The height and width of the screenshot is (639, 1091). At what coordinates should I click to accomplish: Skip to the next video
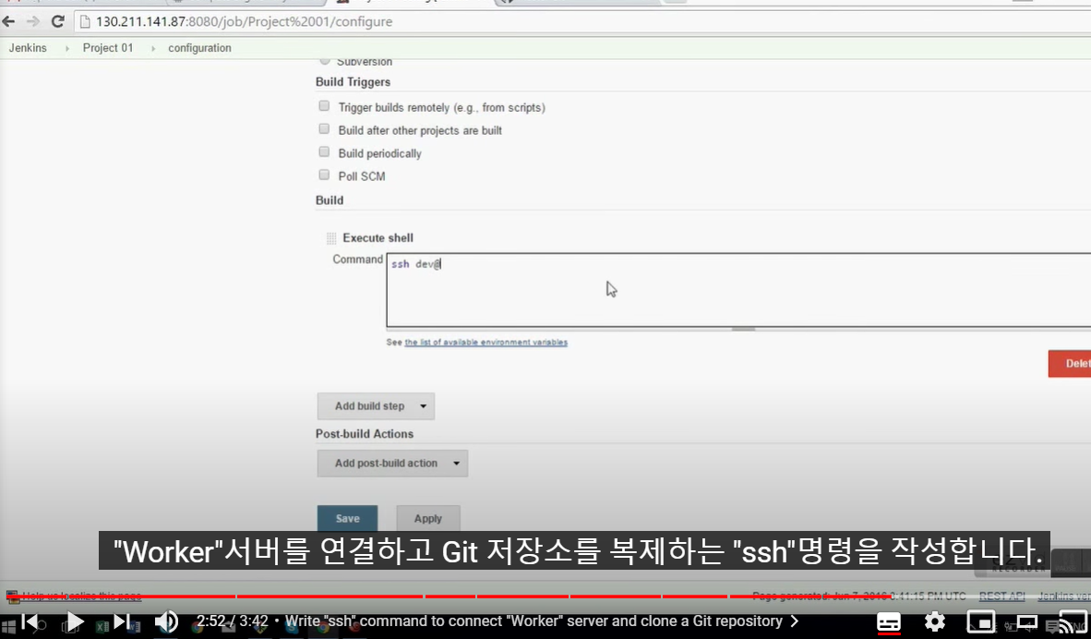tap(121, 621)
